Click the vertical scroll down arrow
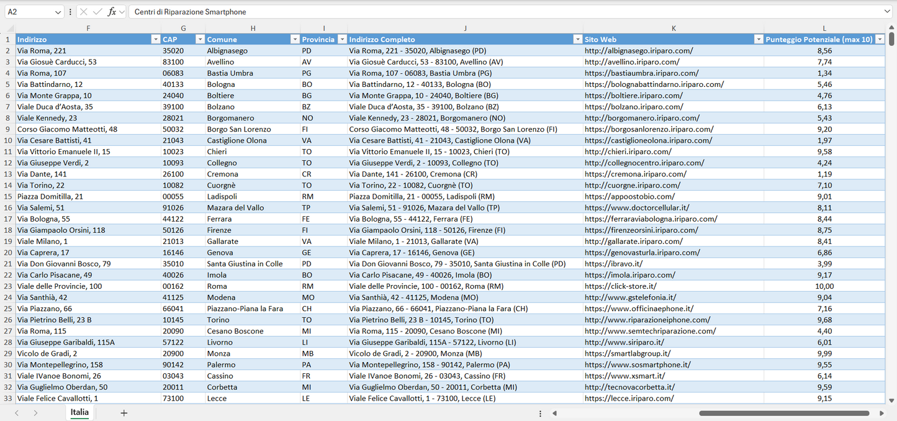 click(892, 401)
